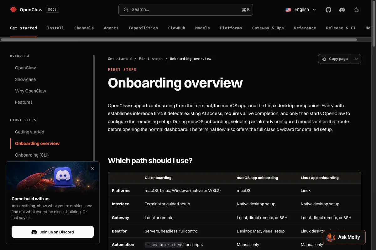
Task: Open the Capabilities tab
Action: (x=143, y=28)
